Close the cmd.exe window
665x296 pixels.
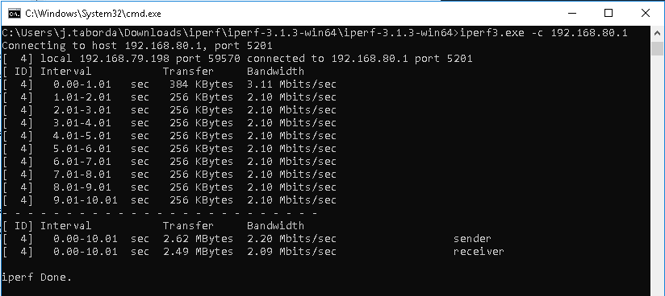pyautogui.click(x=646, y=13)
